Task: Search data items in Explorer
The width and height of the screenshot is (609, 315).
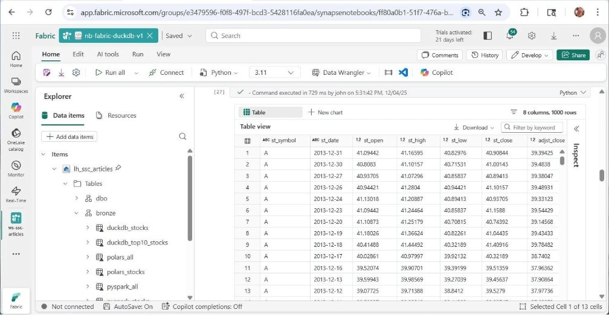Action: (x=182, y=136)
